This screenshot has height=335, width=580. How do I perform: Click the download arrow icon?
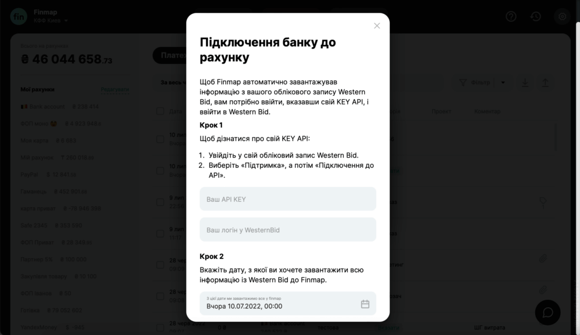525,83
